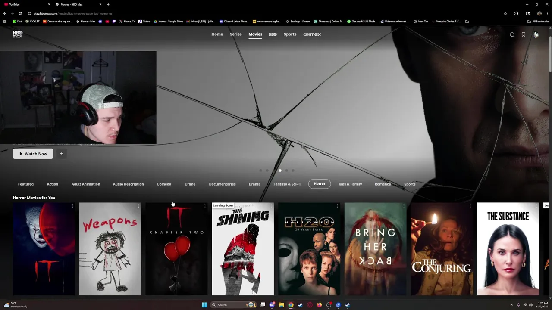552x310 pixels.
Task: Open the Chrome apps grid in bookmarks bar
Action: (5, 22)
